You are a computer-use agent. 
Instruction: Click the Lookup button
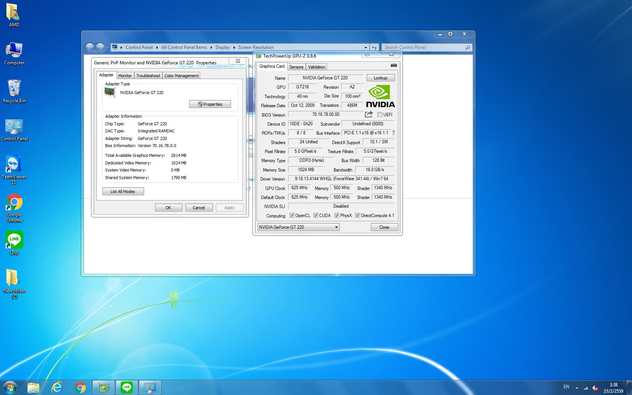[x=380, y=78]
